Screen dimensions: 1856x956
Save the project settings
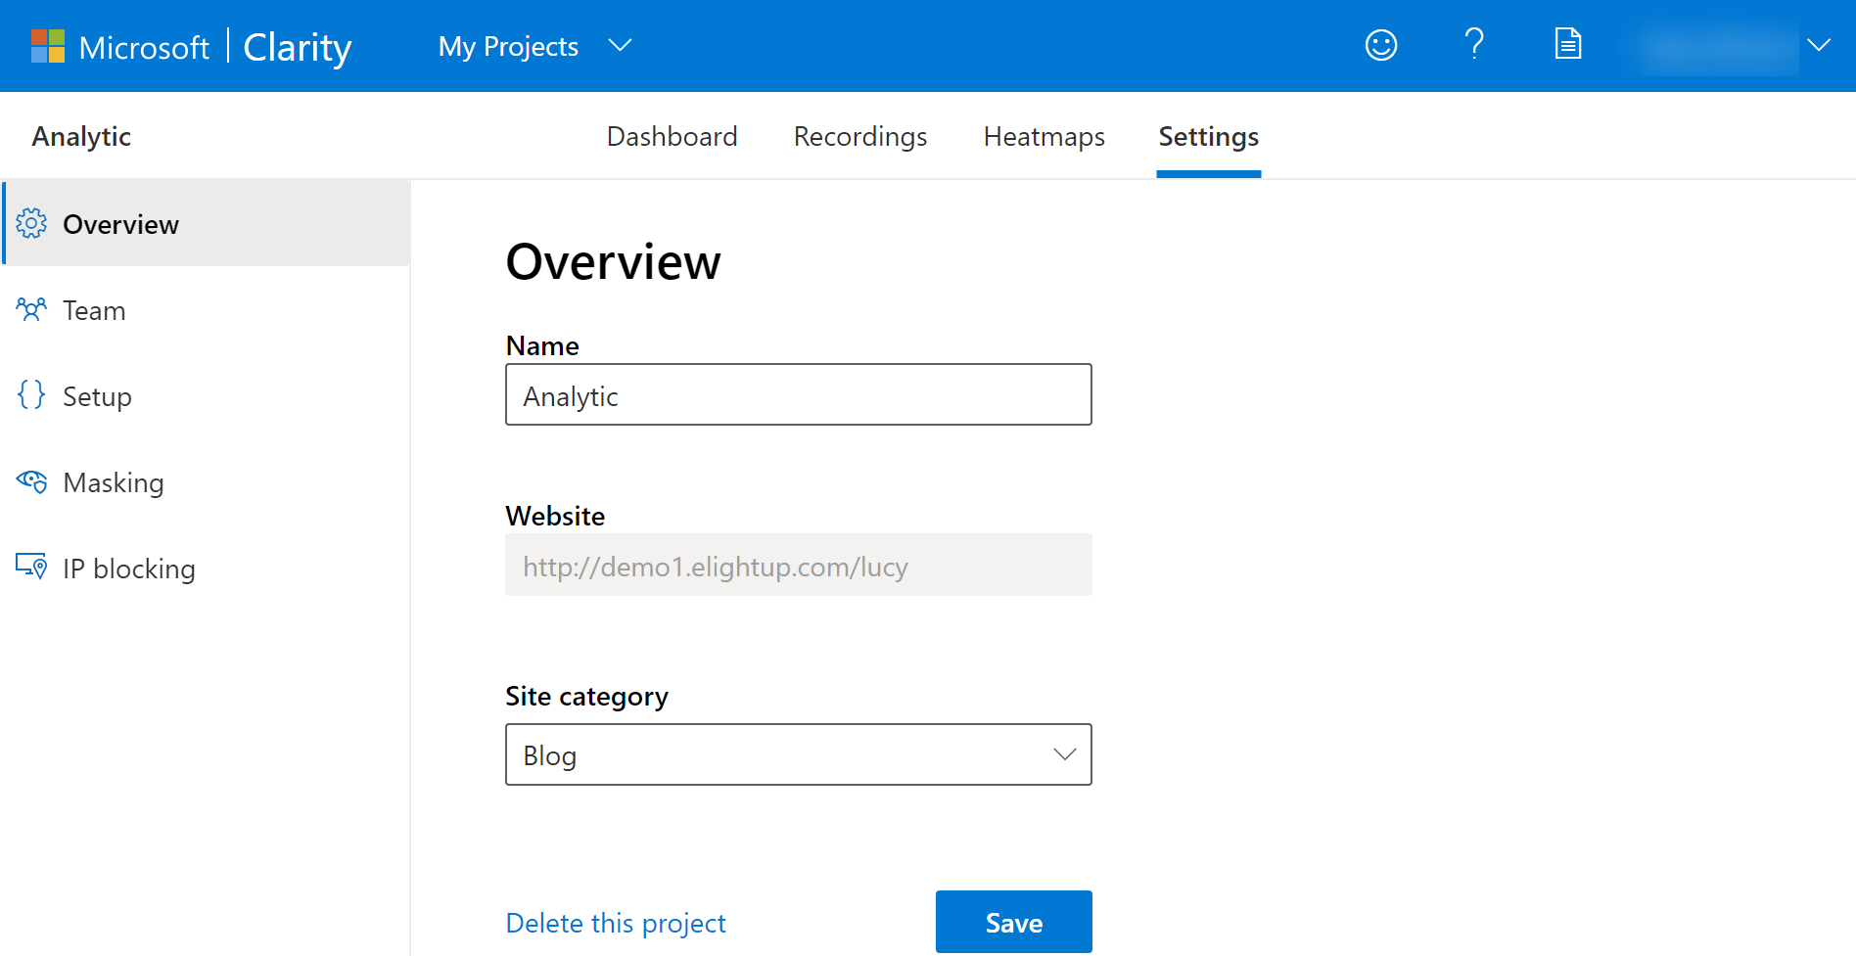(x=1013, y=921)
